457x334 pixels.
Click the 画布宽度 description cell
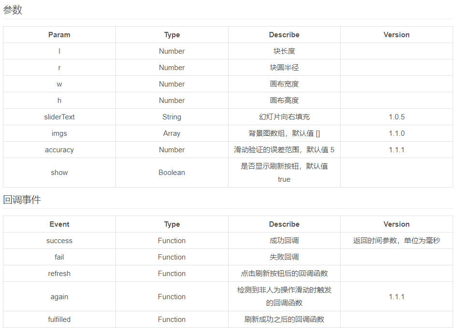(284, 84)
